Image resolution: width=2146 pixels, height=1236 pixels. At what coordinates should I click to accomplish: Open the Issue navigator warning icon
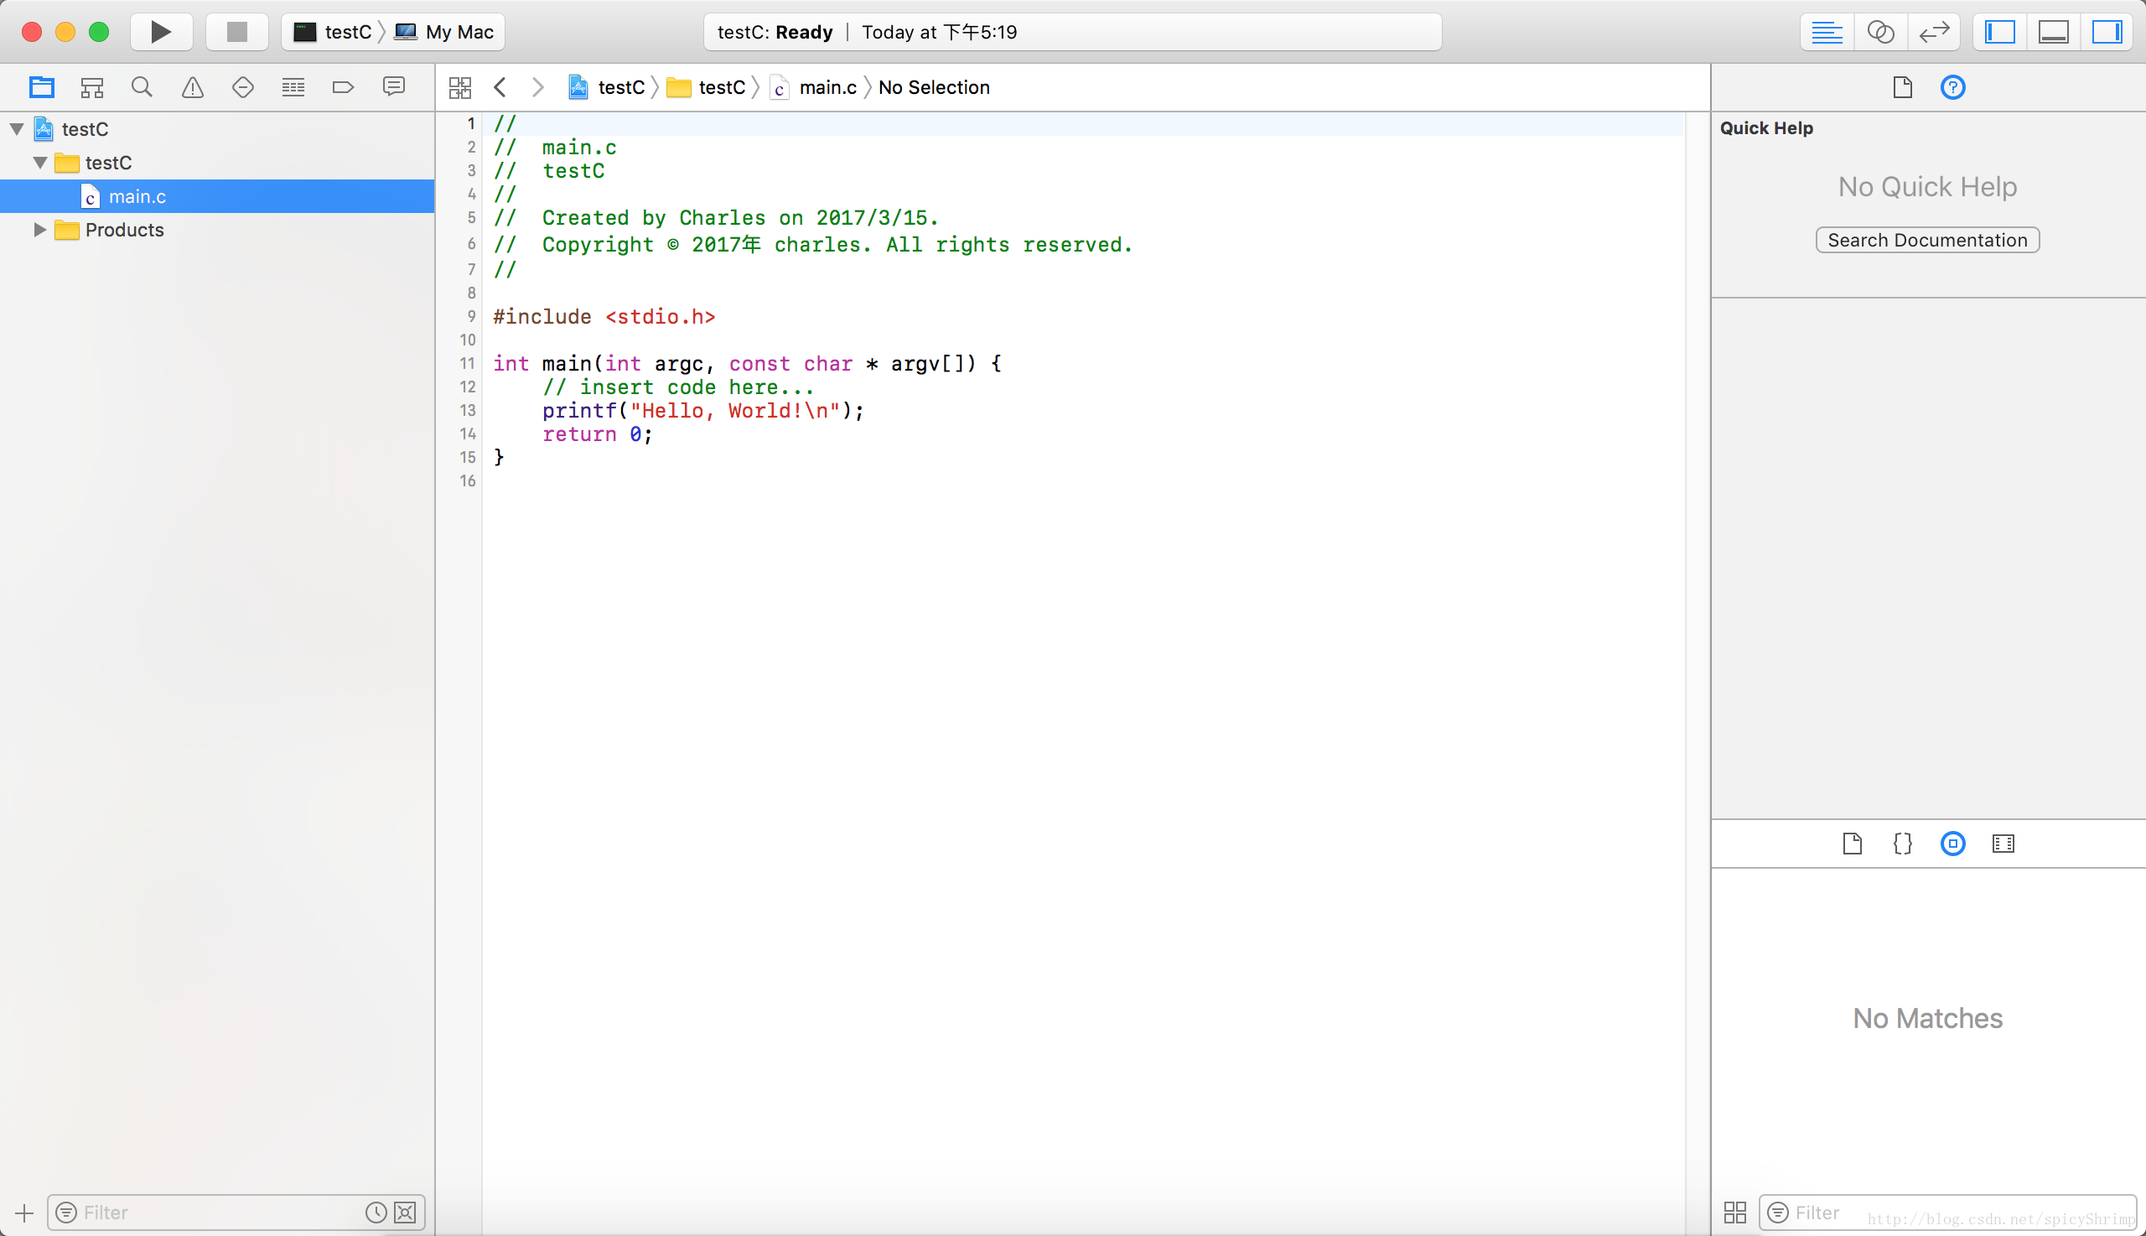click(x=193, y=87)
